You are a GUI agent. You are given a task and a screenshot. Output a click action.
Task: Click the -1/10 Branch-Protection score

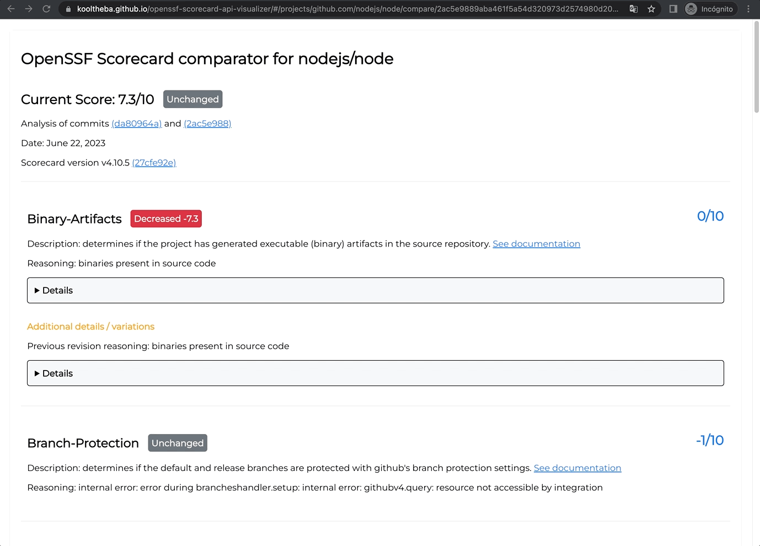pyautogui.click(x=710, y=440)
